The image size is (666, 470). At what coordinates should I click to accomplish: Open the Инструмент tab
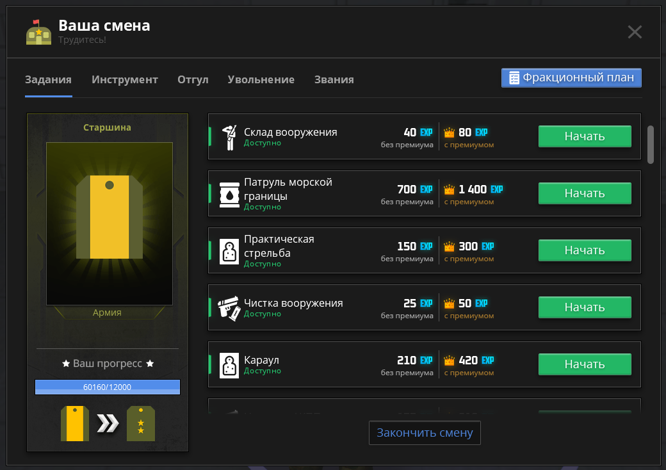[x=125, y=80]
